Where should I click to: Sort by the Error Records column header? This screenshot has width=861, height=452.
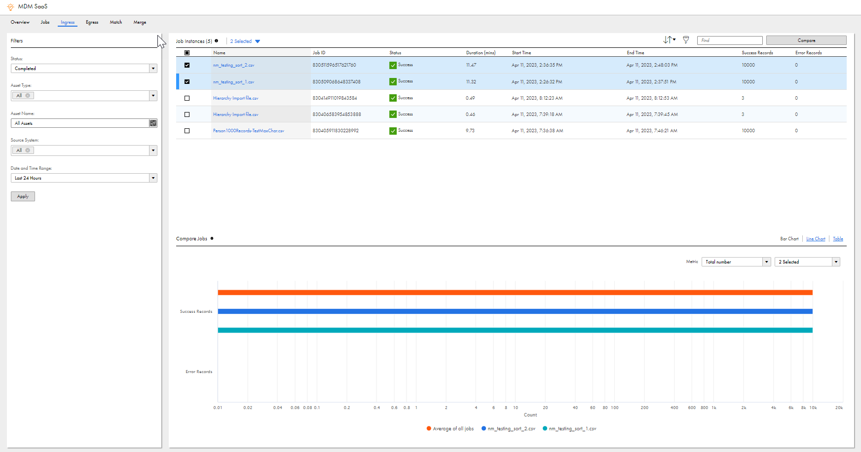(808, 53)
